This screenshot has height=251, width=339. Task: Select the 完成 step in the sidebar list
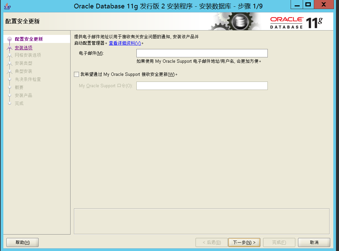click(19, 103)
